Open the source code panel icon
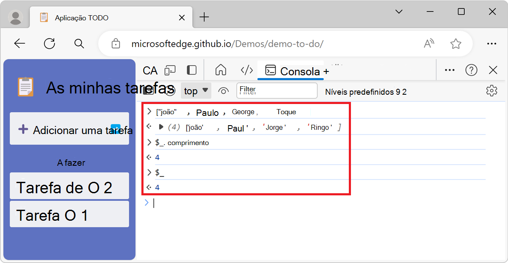Image resolution: width=508 pixels, height=263 pixels. pos(246,70)
